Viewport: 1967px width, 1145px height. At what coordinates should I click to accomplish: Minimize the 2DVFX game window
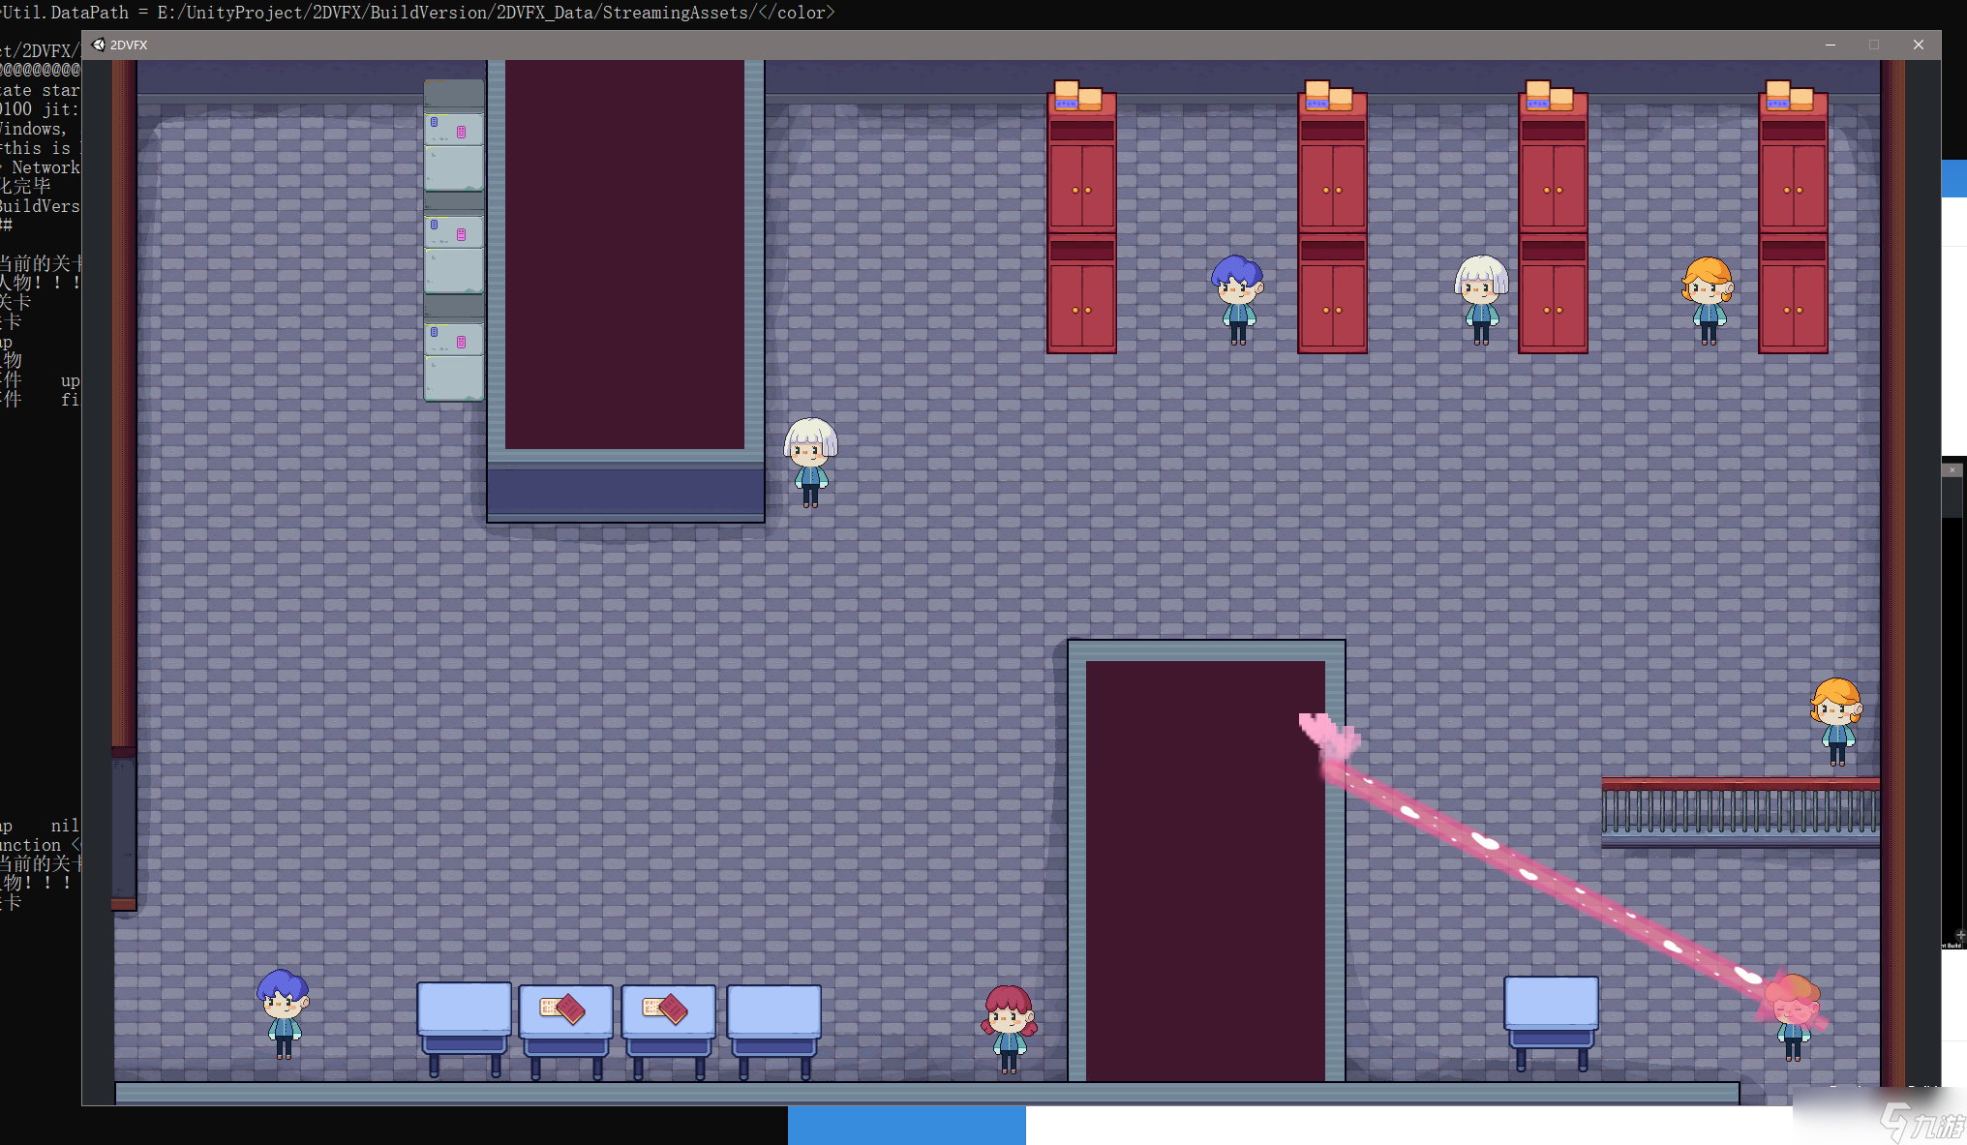(1830, 45)
